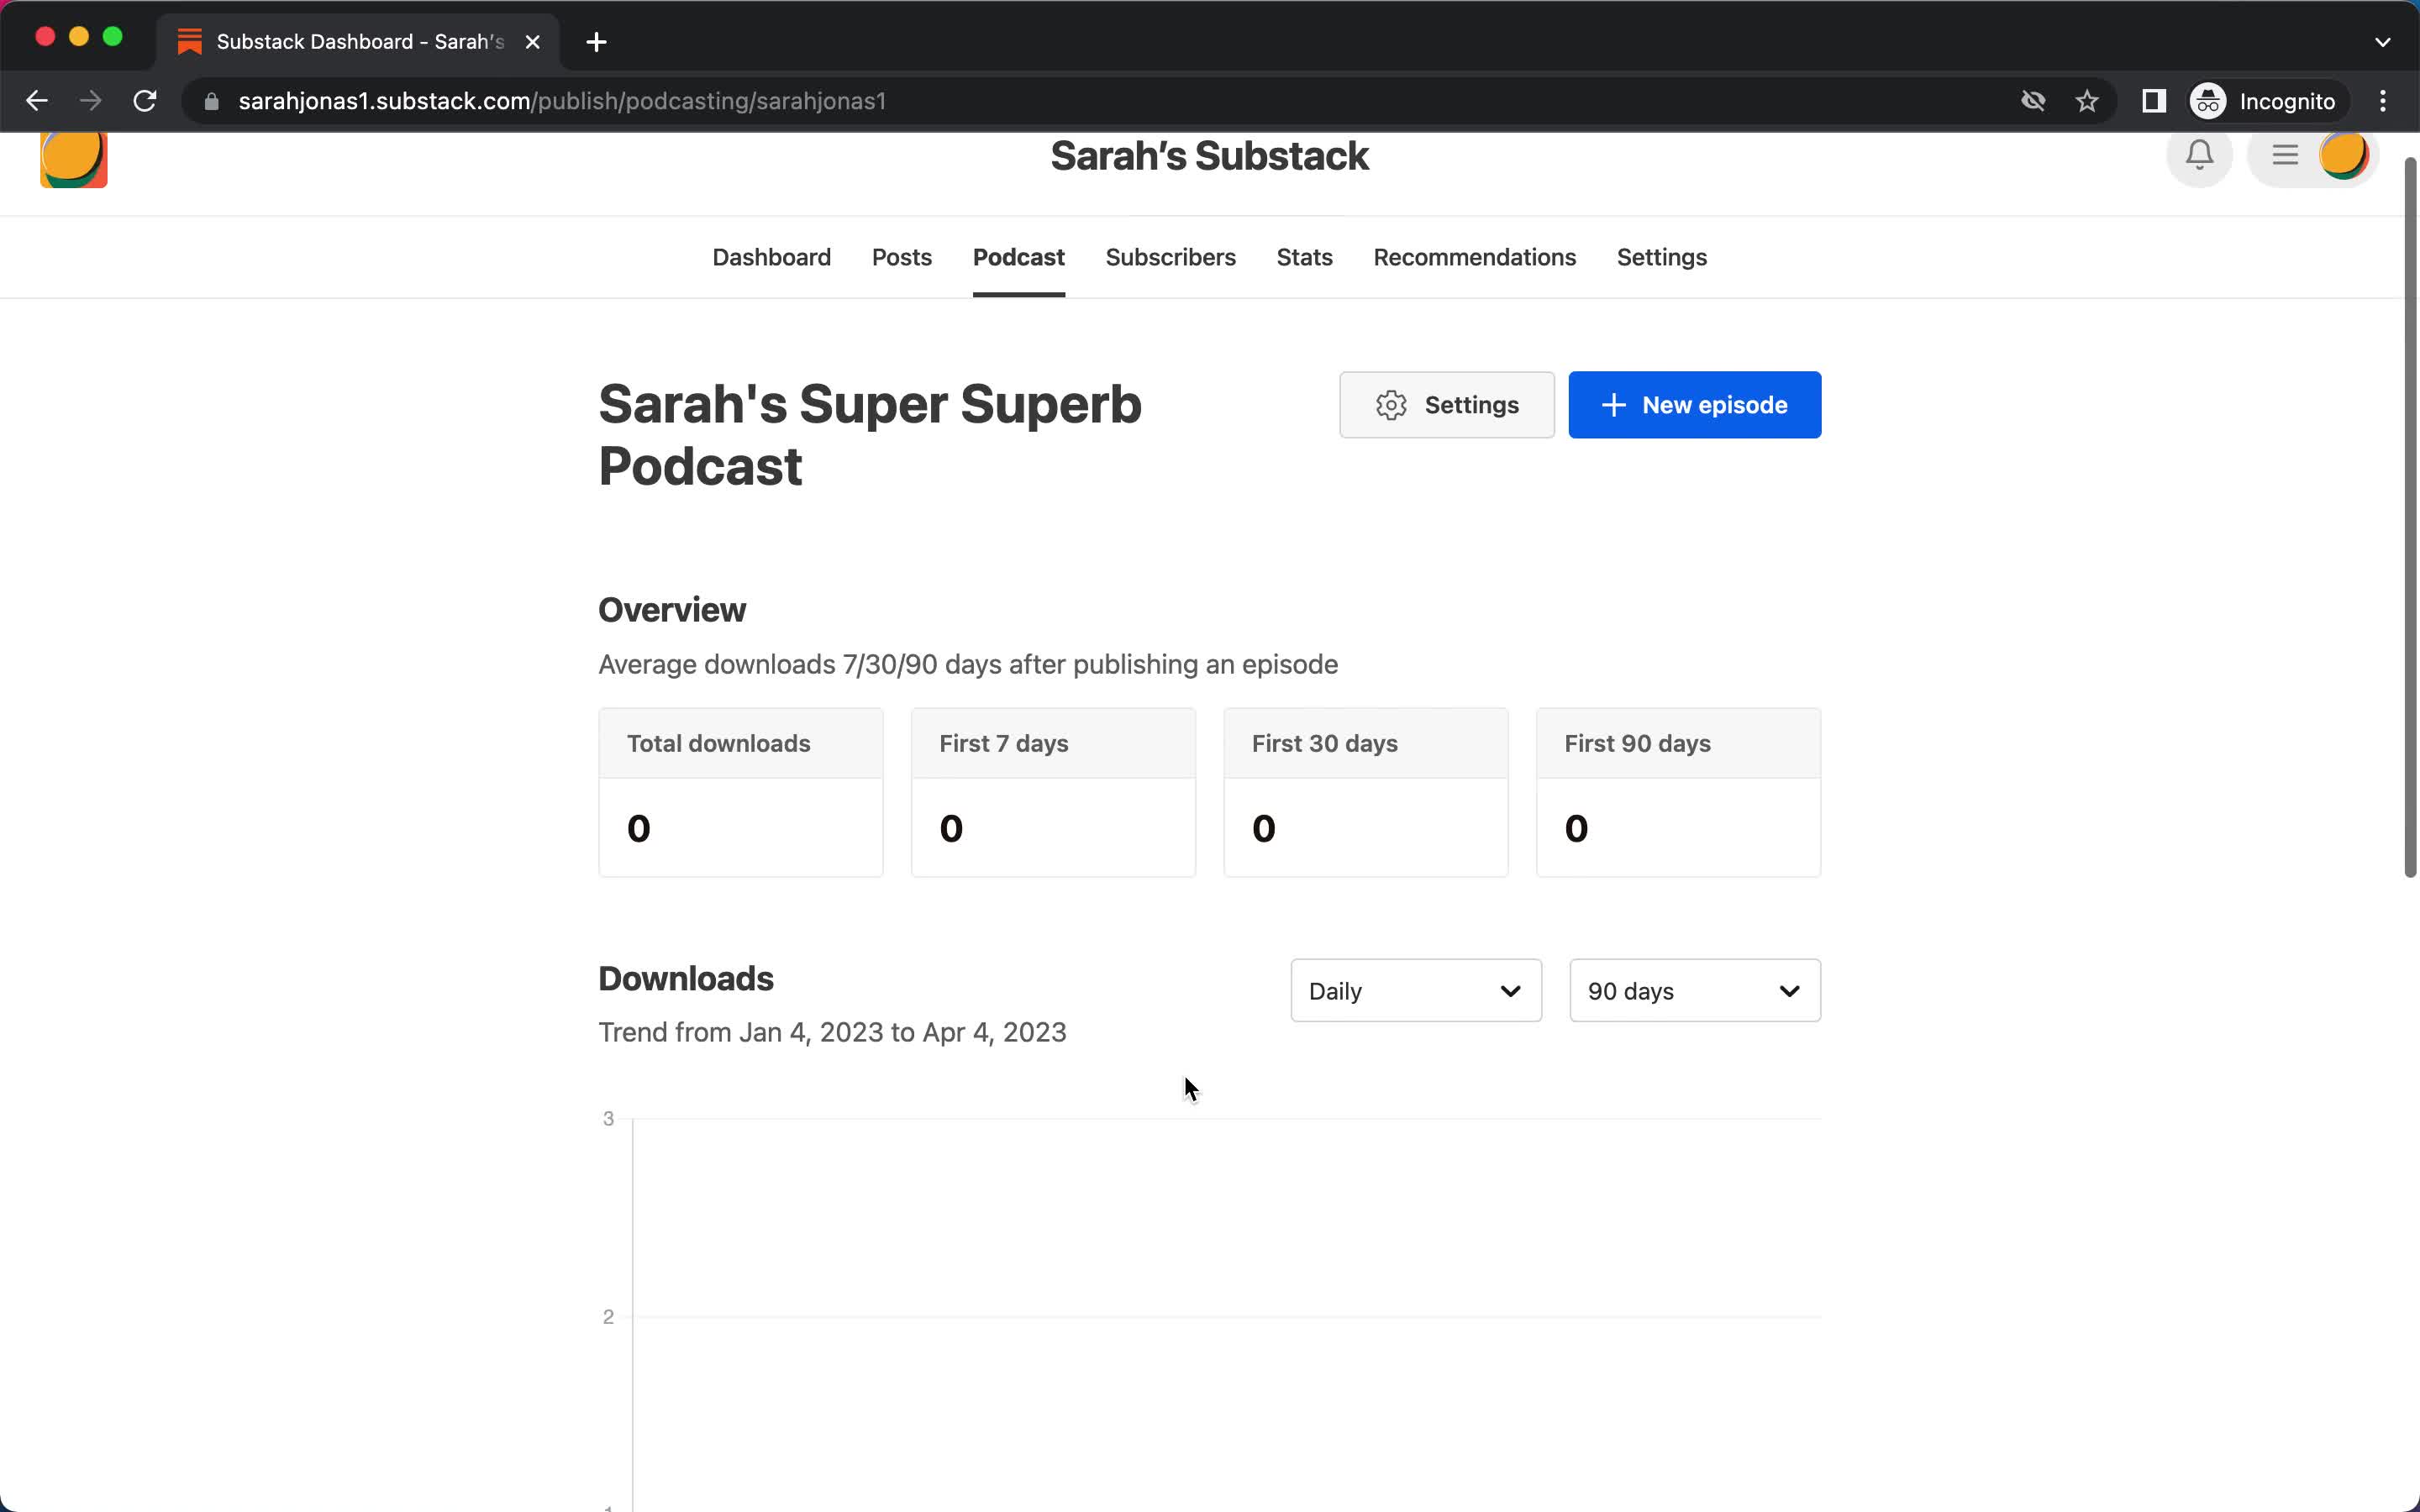Click the bookmark/star icon in toolbar
This screenshot has height=1512, width=2420.
(x=2089, y=101)
